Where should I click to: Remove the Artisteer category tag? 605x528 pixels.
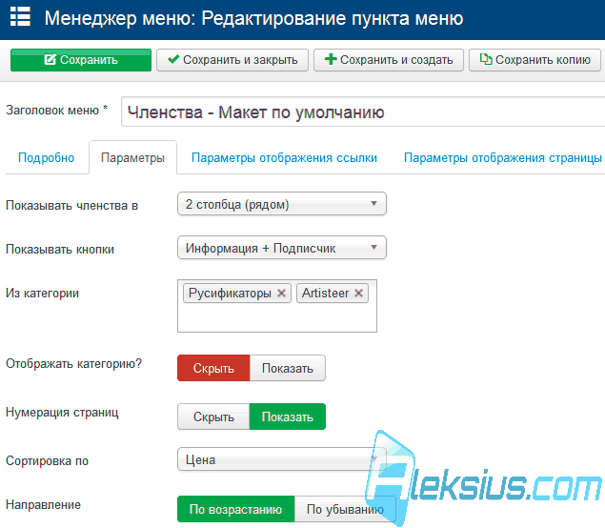pyautogui.click(x=359, y=294)
